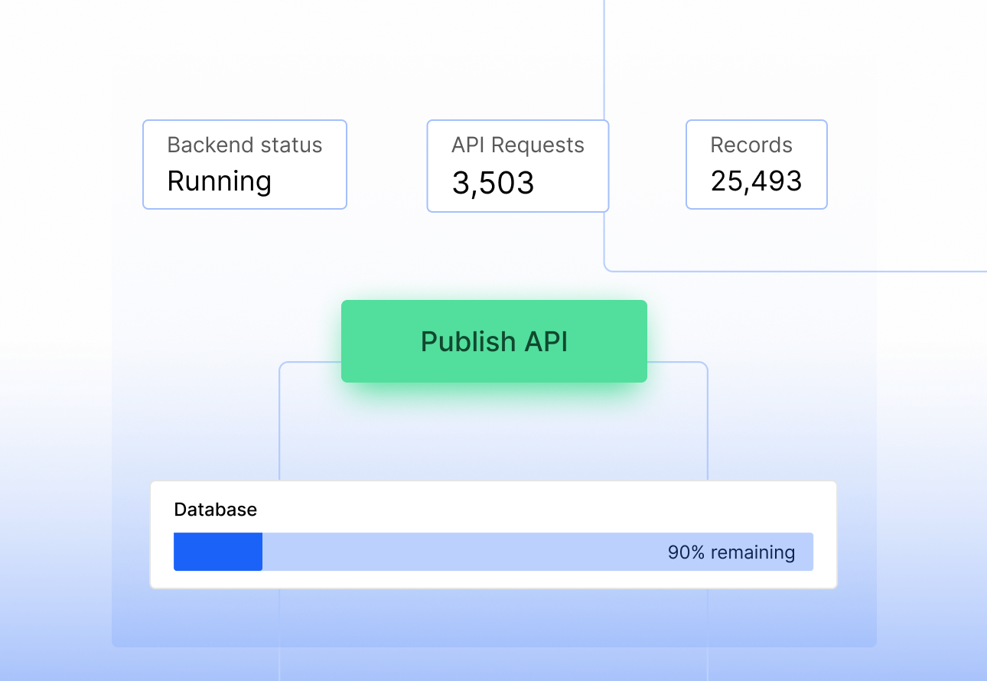987x681 pixels.
Task: Click the API Requests heading
Action: (517, 145)
